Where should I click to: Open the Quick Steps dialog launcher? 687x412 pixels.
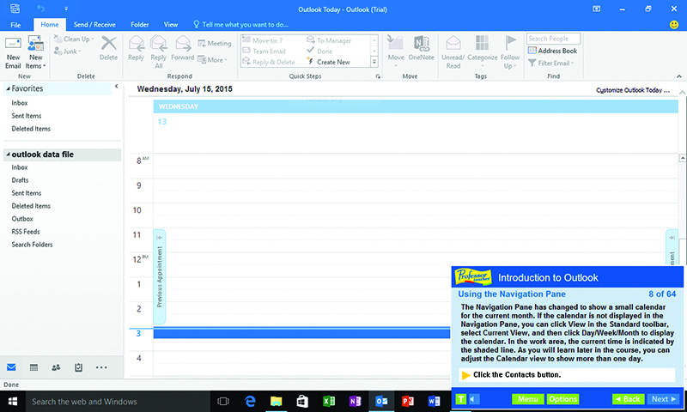378,76
